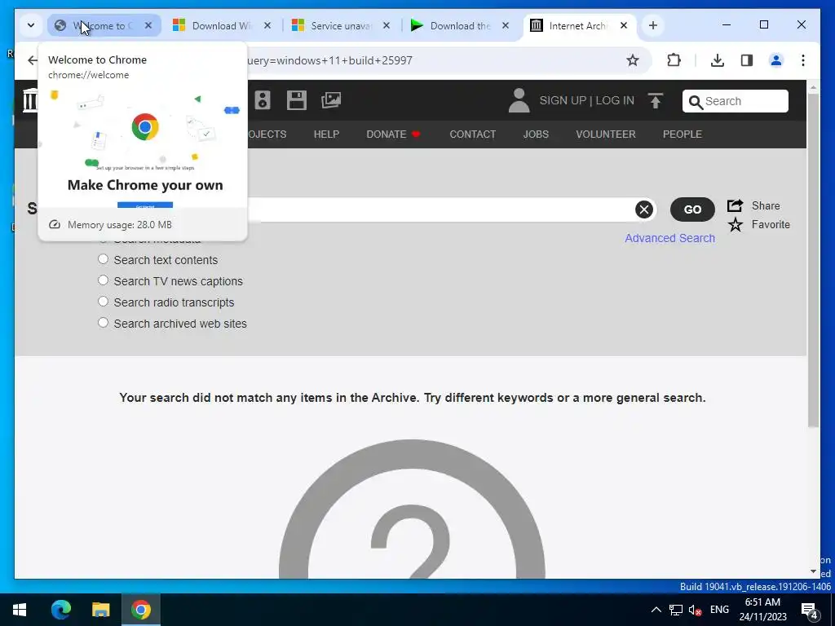
Task: Open the Chrome three-dot menu
Action: pyautogui.click(x=803, y=60)
